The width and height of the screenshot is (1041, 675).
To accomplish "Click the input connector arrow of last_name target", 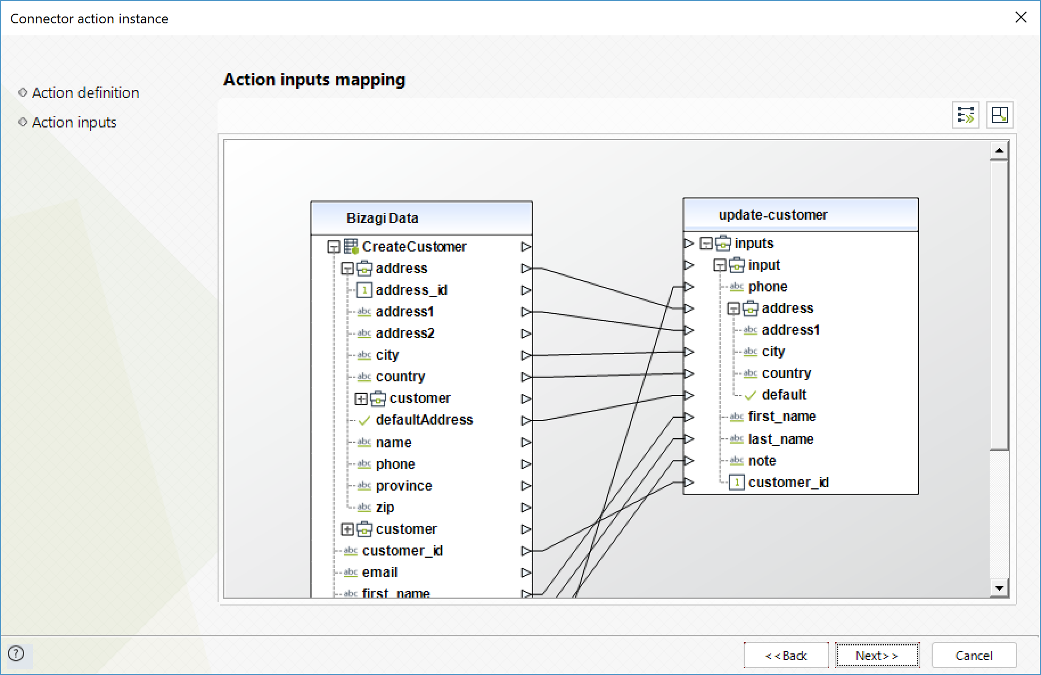I will click(x=689, y=439).
